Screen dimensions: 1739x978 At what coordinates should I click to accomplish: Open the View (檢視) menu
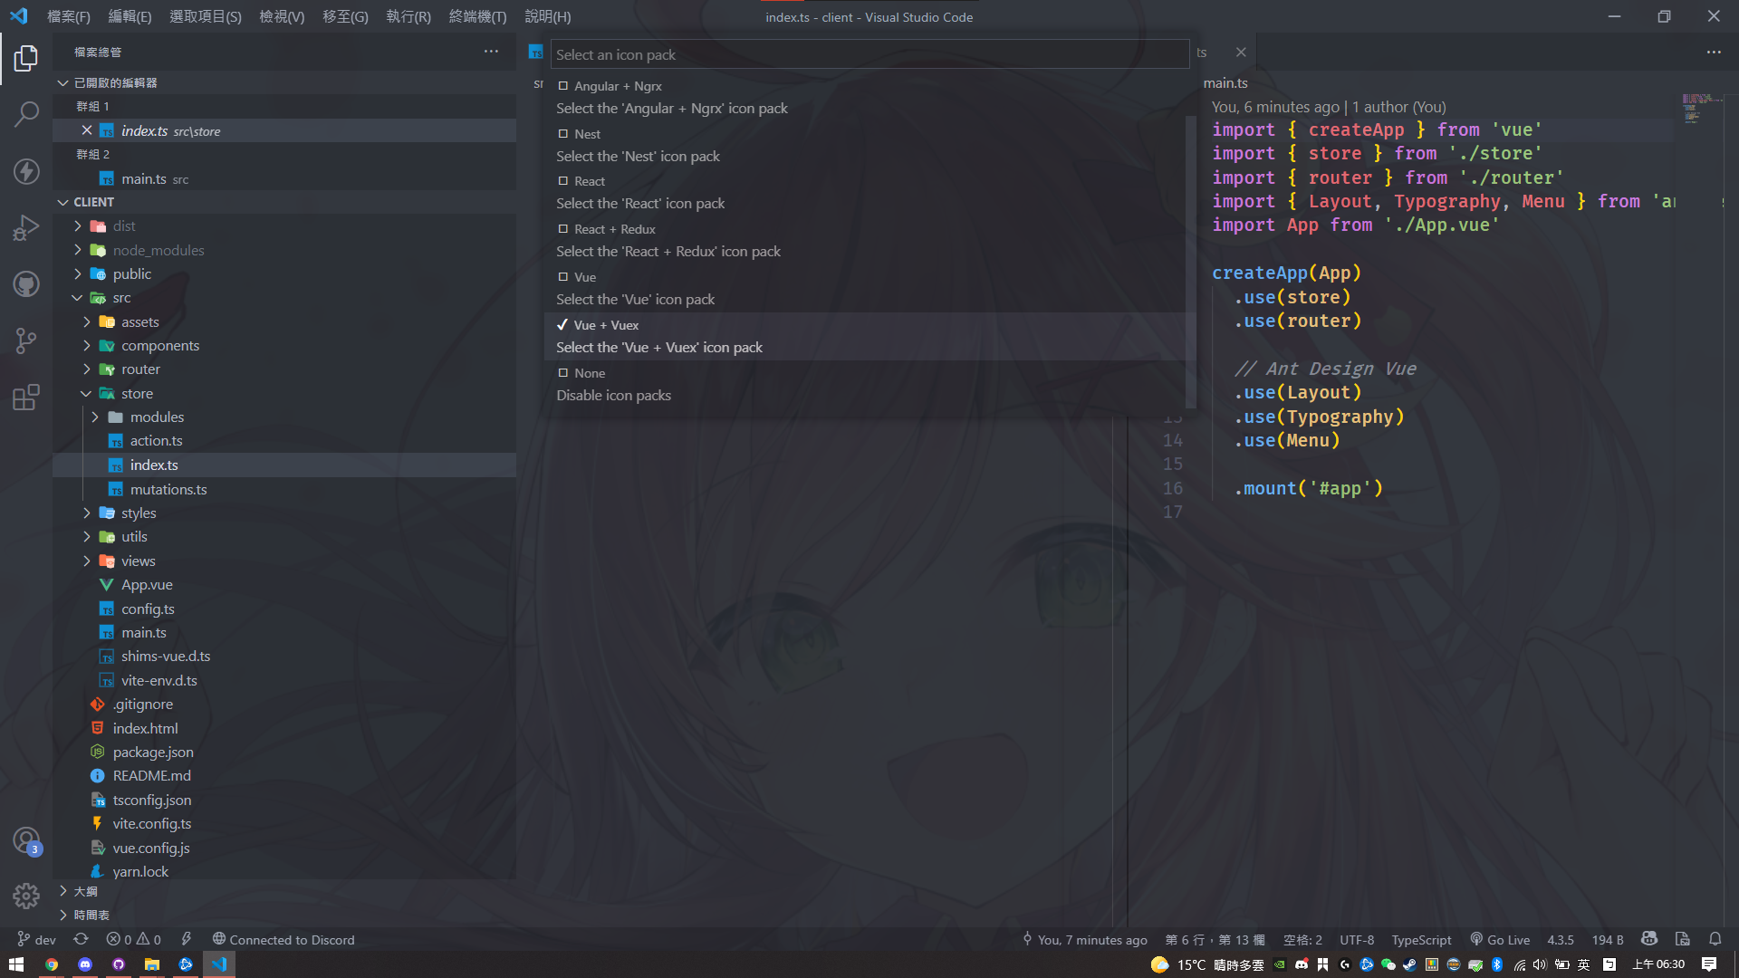(282, 16)
